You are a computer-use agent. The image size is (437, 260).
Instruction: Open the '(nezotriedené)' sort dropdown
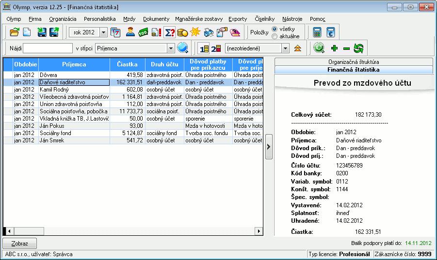[285, 48]
